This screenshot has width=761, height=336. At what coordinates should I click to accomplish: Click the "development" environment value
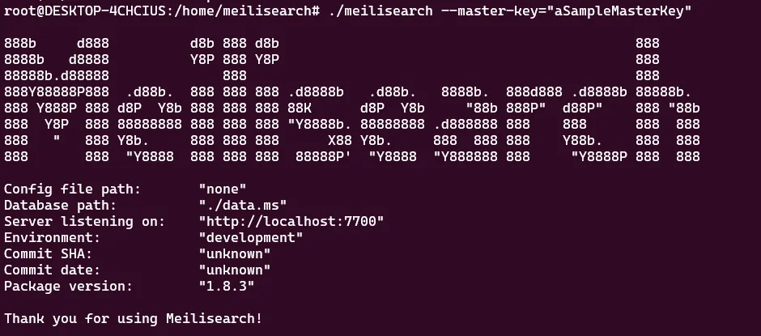[251, 237]
